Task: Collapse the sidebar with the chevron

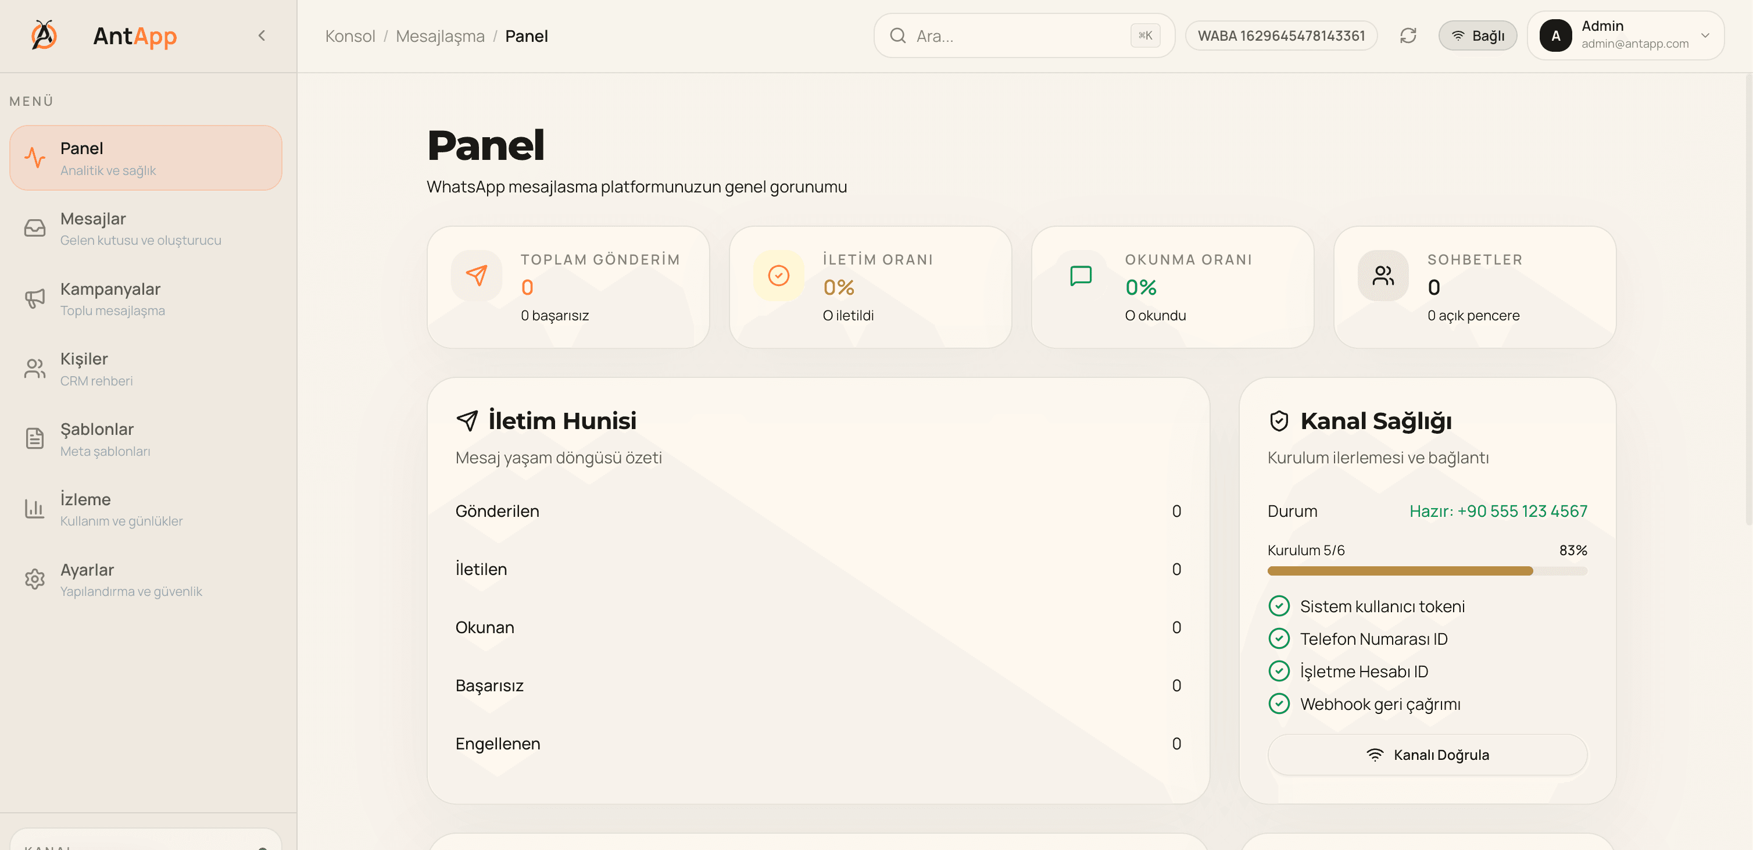Action: click(x=262, y=35)
